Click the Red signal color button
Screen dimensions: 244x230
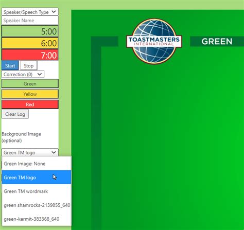click(x=30, y=104)
